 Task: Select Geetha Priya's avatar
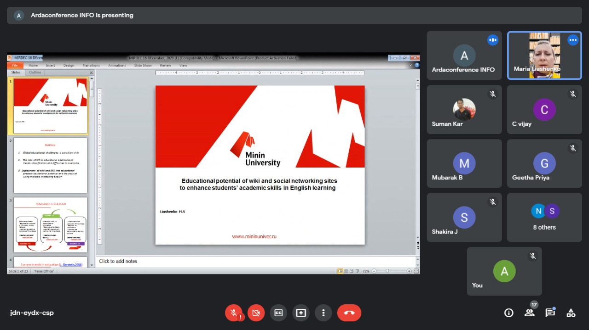coord(544,163)
